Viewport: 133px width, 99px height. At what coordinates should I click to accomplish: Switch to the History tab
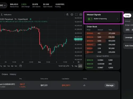tap(13, 74)
